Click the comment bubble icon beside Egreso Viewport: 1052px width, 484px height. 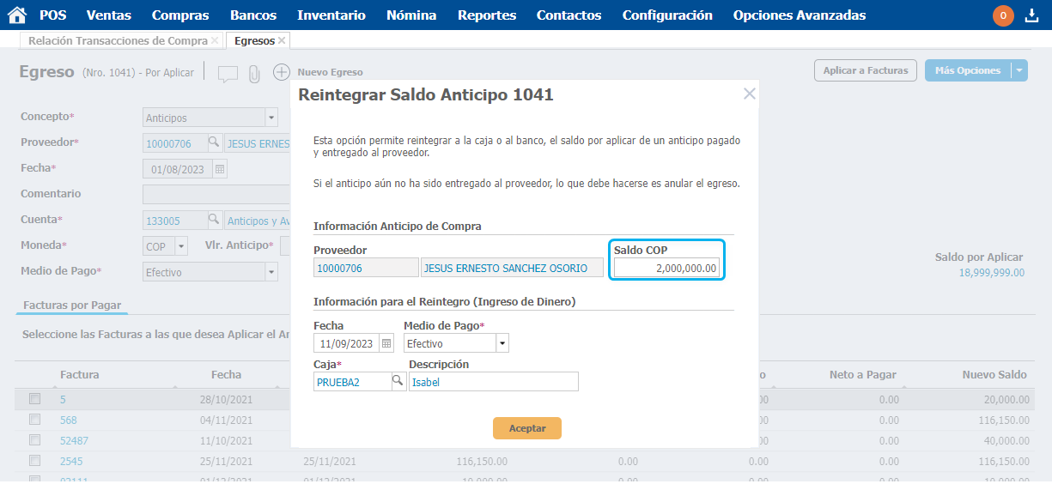(x=228, y=74)
